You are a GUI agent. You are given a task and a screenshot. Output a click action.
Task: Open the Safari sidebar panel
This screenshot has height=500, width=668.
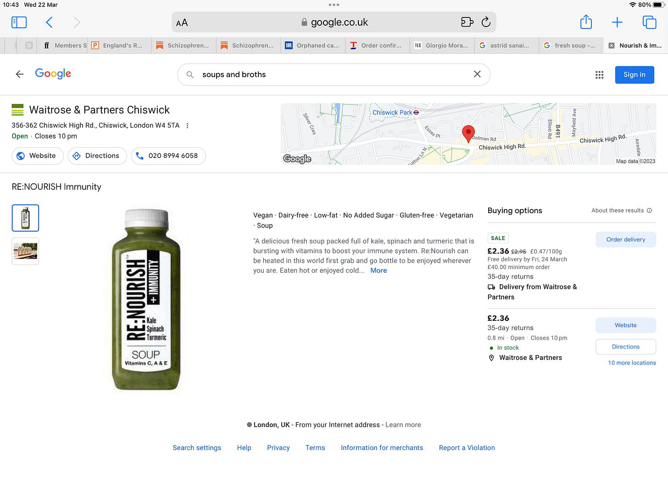click(x=19, y=22)
